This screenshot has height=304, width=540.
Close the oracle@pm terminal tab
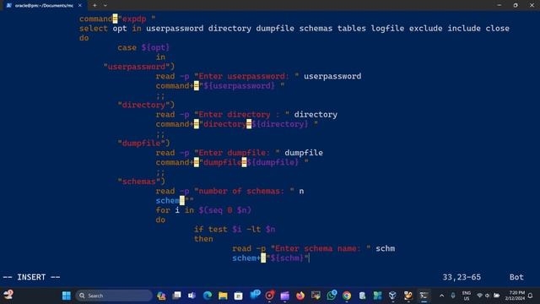coord(80,6)
